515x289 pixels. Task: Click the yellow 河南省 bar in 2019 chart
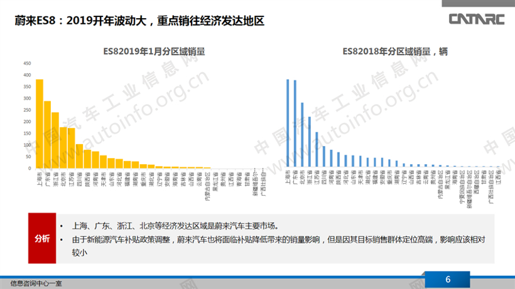pos(95,160)
